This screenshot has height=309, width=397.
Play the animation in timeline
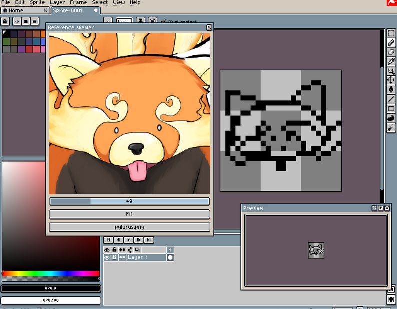coord(129,240)
